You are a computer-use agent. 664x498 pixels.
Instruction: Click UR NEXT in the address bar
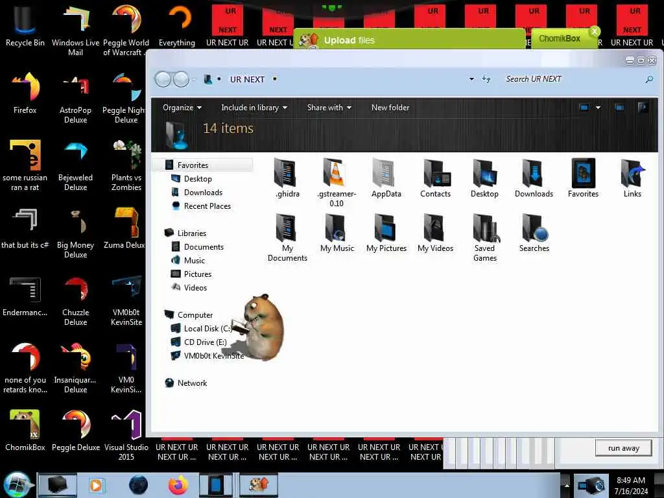[247, 79]
